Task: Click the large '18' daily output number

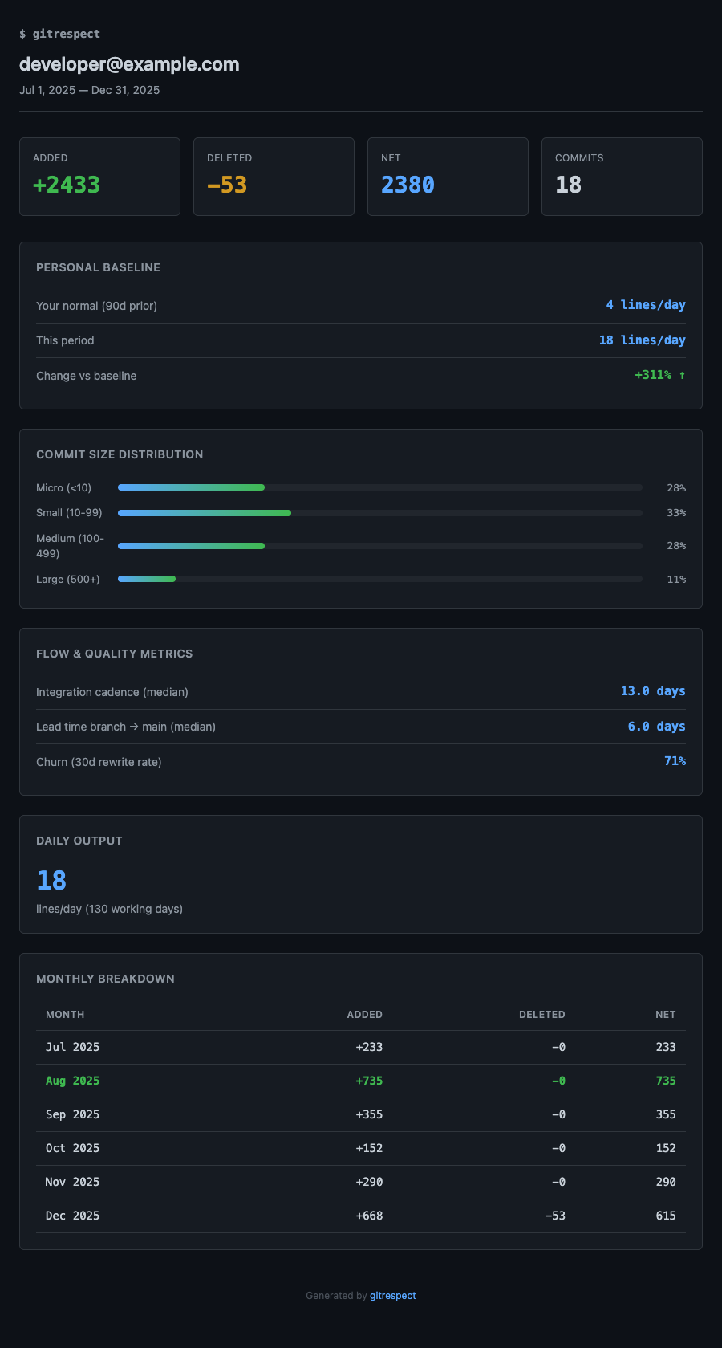Action: [x=51, y=881]
